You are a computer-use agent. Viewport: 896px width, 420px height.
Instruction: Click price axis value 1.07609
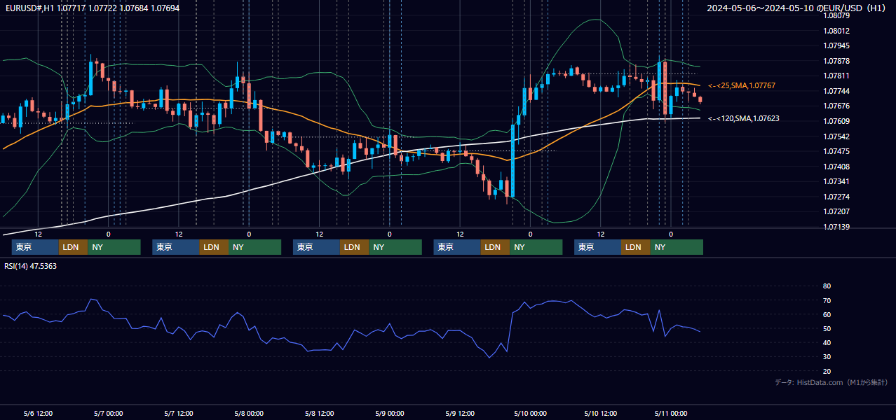coord(836,121)
